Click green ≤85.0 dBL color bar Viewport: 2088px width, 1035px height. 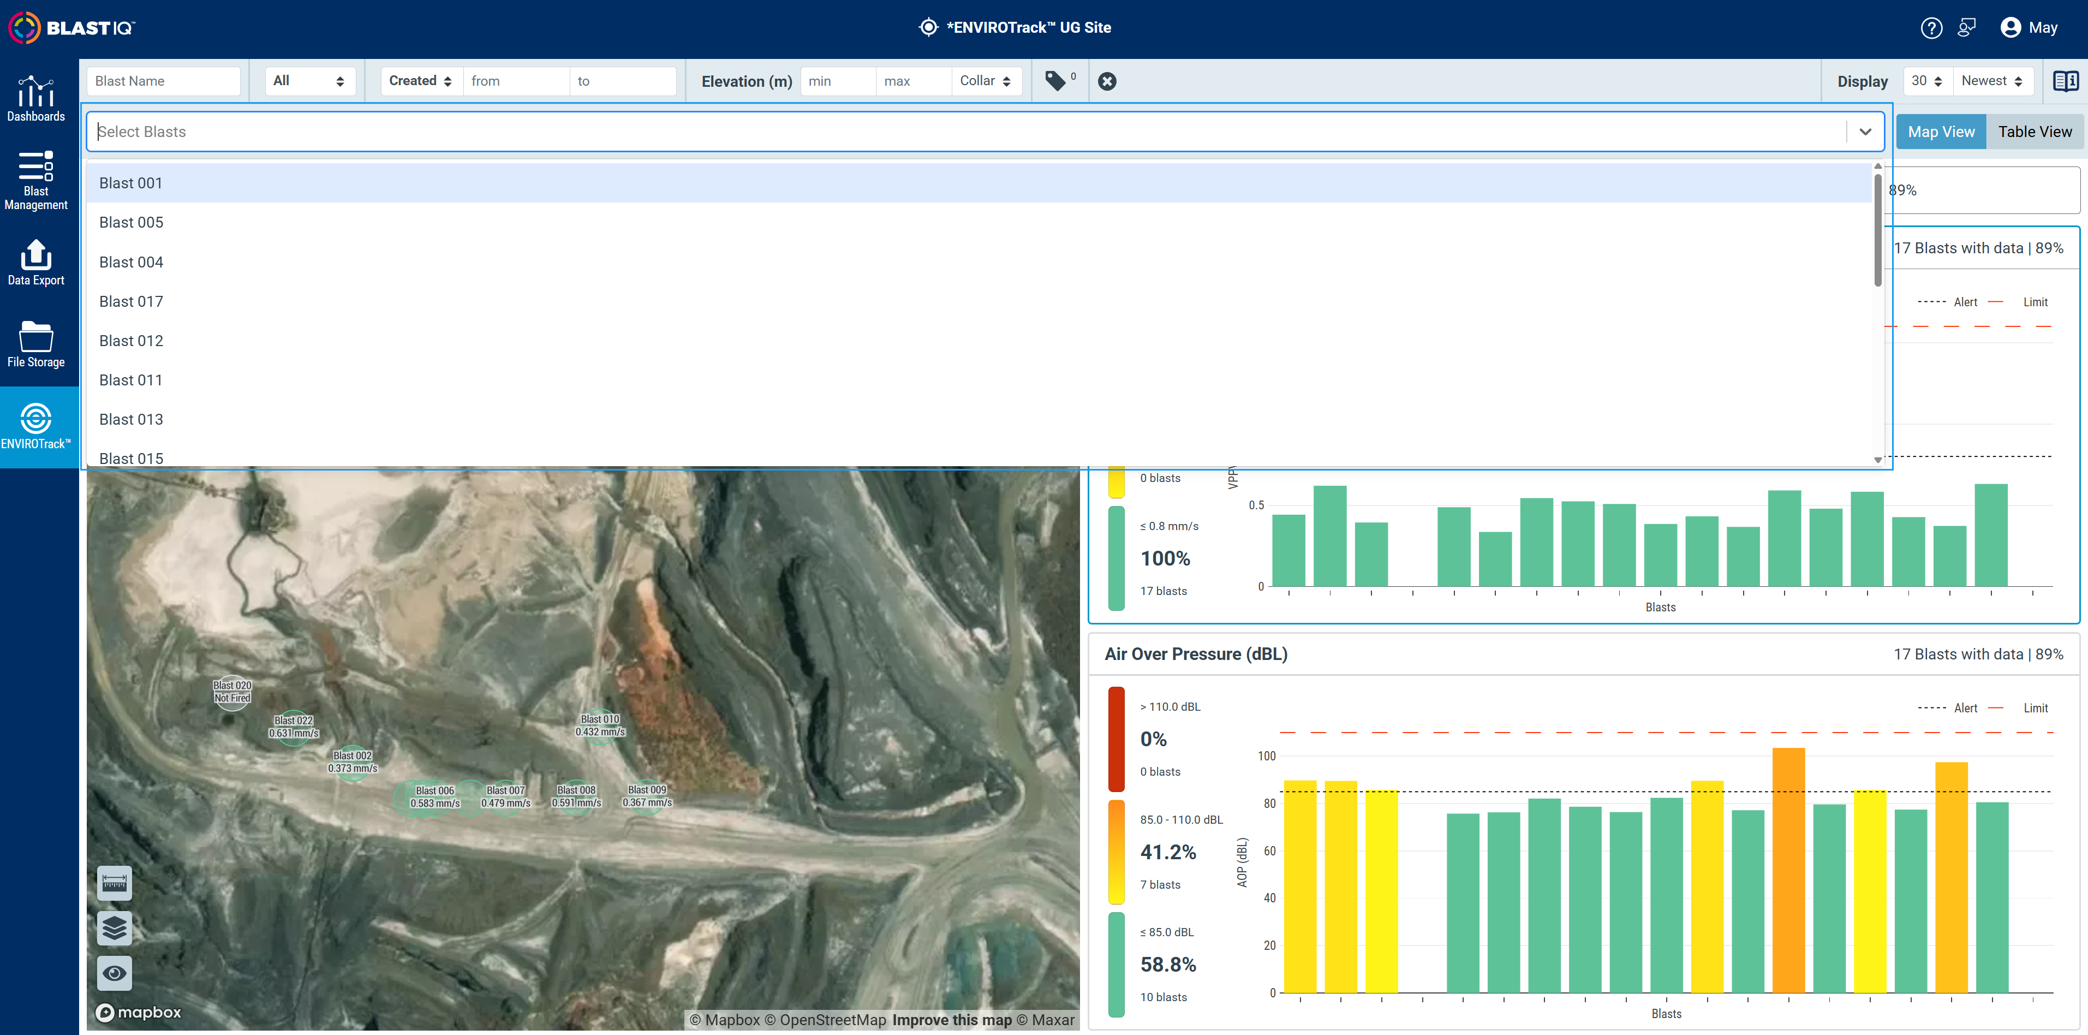[x=1116, y=963]
